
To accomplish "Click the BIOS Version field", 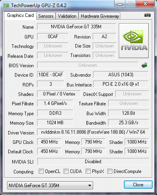I will click(x=88, y=65).
